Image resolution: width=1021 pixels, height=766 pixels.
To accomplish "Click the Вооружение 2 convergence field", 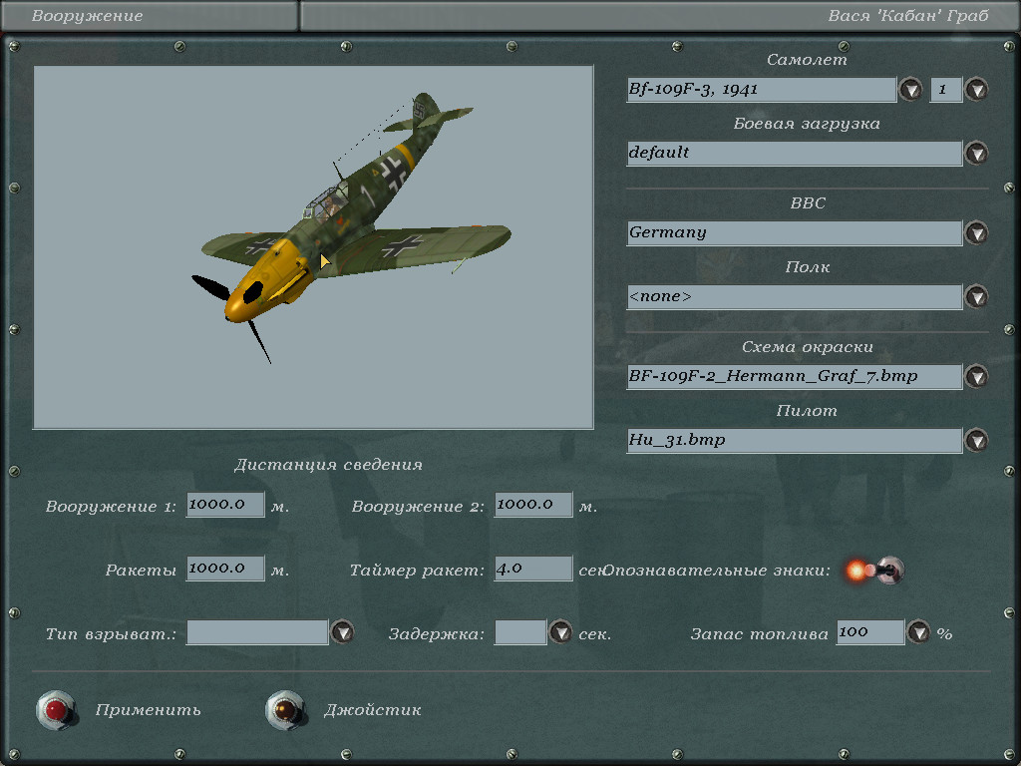I will click(x=533, y=505).
